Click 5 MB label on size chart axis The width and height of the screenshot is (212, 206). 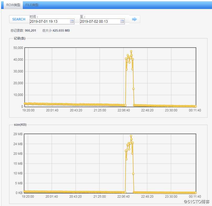coord(19,183)
